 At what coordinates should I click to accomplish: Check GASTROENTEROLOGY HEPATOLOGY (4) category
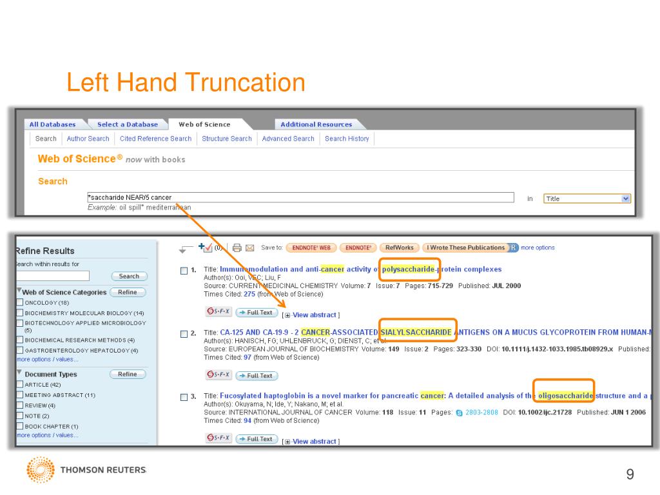tap(19, 350)
